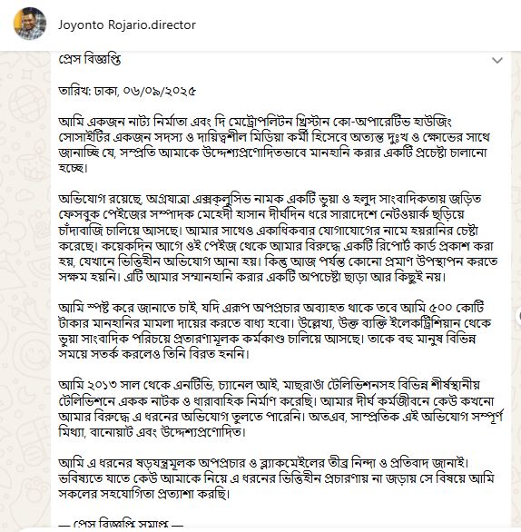Click the closing line 'প্রেস বিজ্ঞপ্তি সমাপ্ত'
The image size is (521, 532).
click(121, 524)
